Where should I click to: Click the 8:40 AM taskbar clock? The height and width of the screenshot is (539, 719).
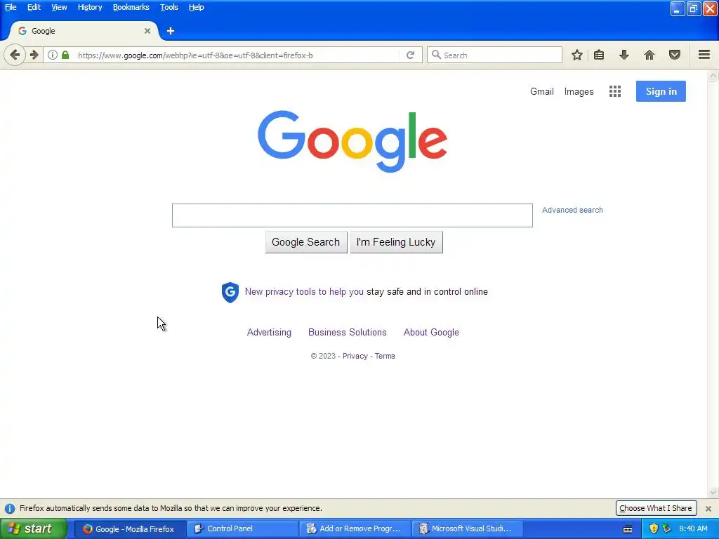(x=693, y=528)
